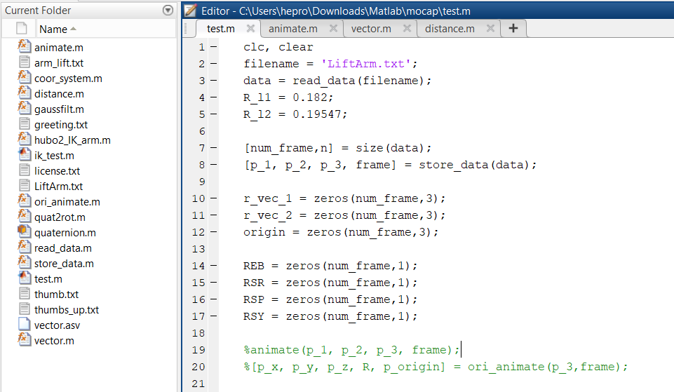Image resolution: width=674 pixels, height=392 pixels.
Task: Click the file type column header icon
Action: click(x=22, y=28)
